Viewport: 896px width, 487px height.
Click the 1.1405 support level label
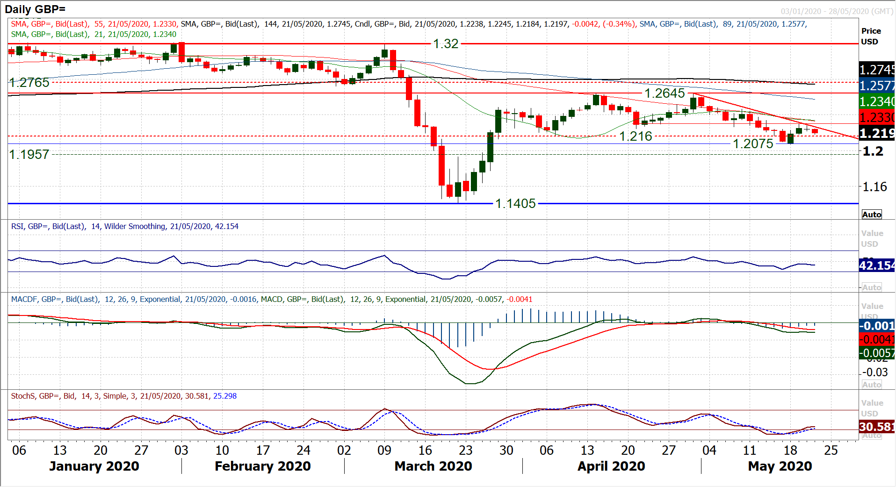pyautogui.click(x=515, y=204)
